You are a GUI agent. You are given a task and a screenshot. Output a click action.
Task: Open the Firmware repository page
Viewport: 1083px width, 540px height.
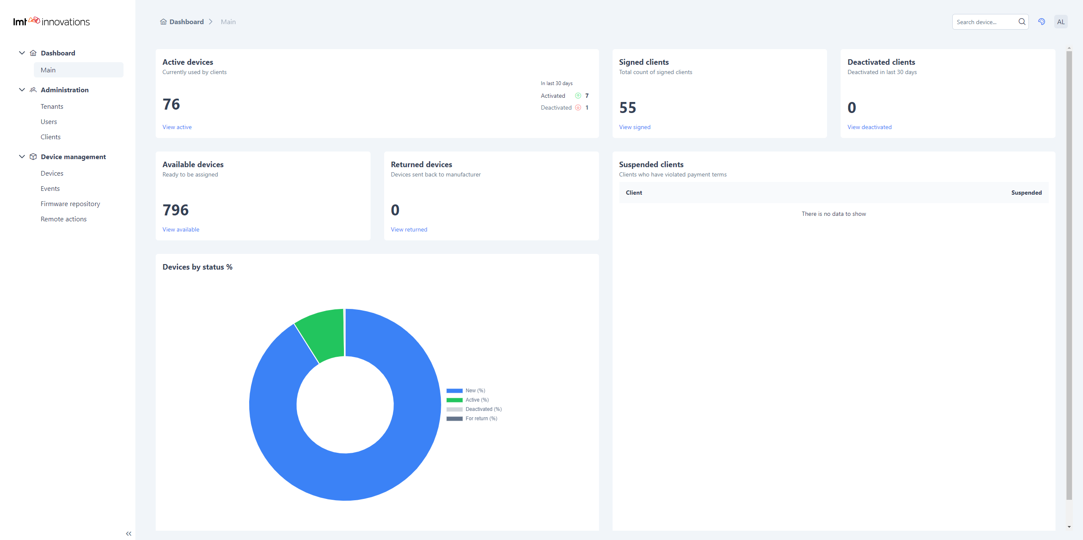(x=70, y=204)
